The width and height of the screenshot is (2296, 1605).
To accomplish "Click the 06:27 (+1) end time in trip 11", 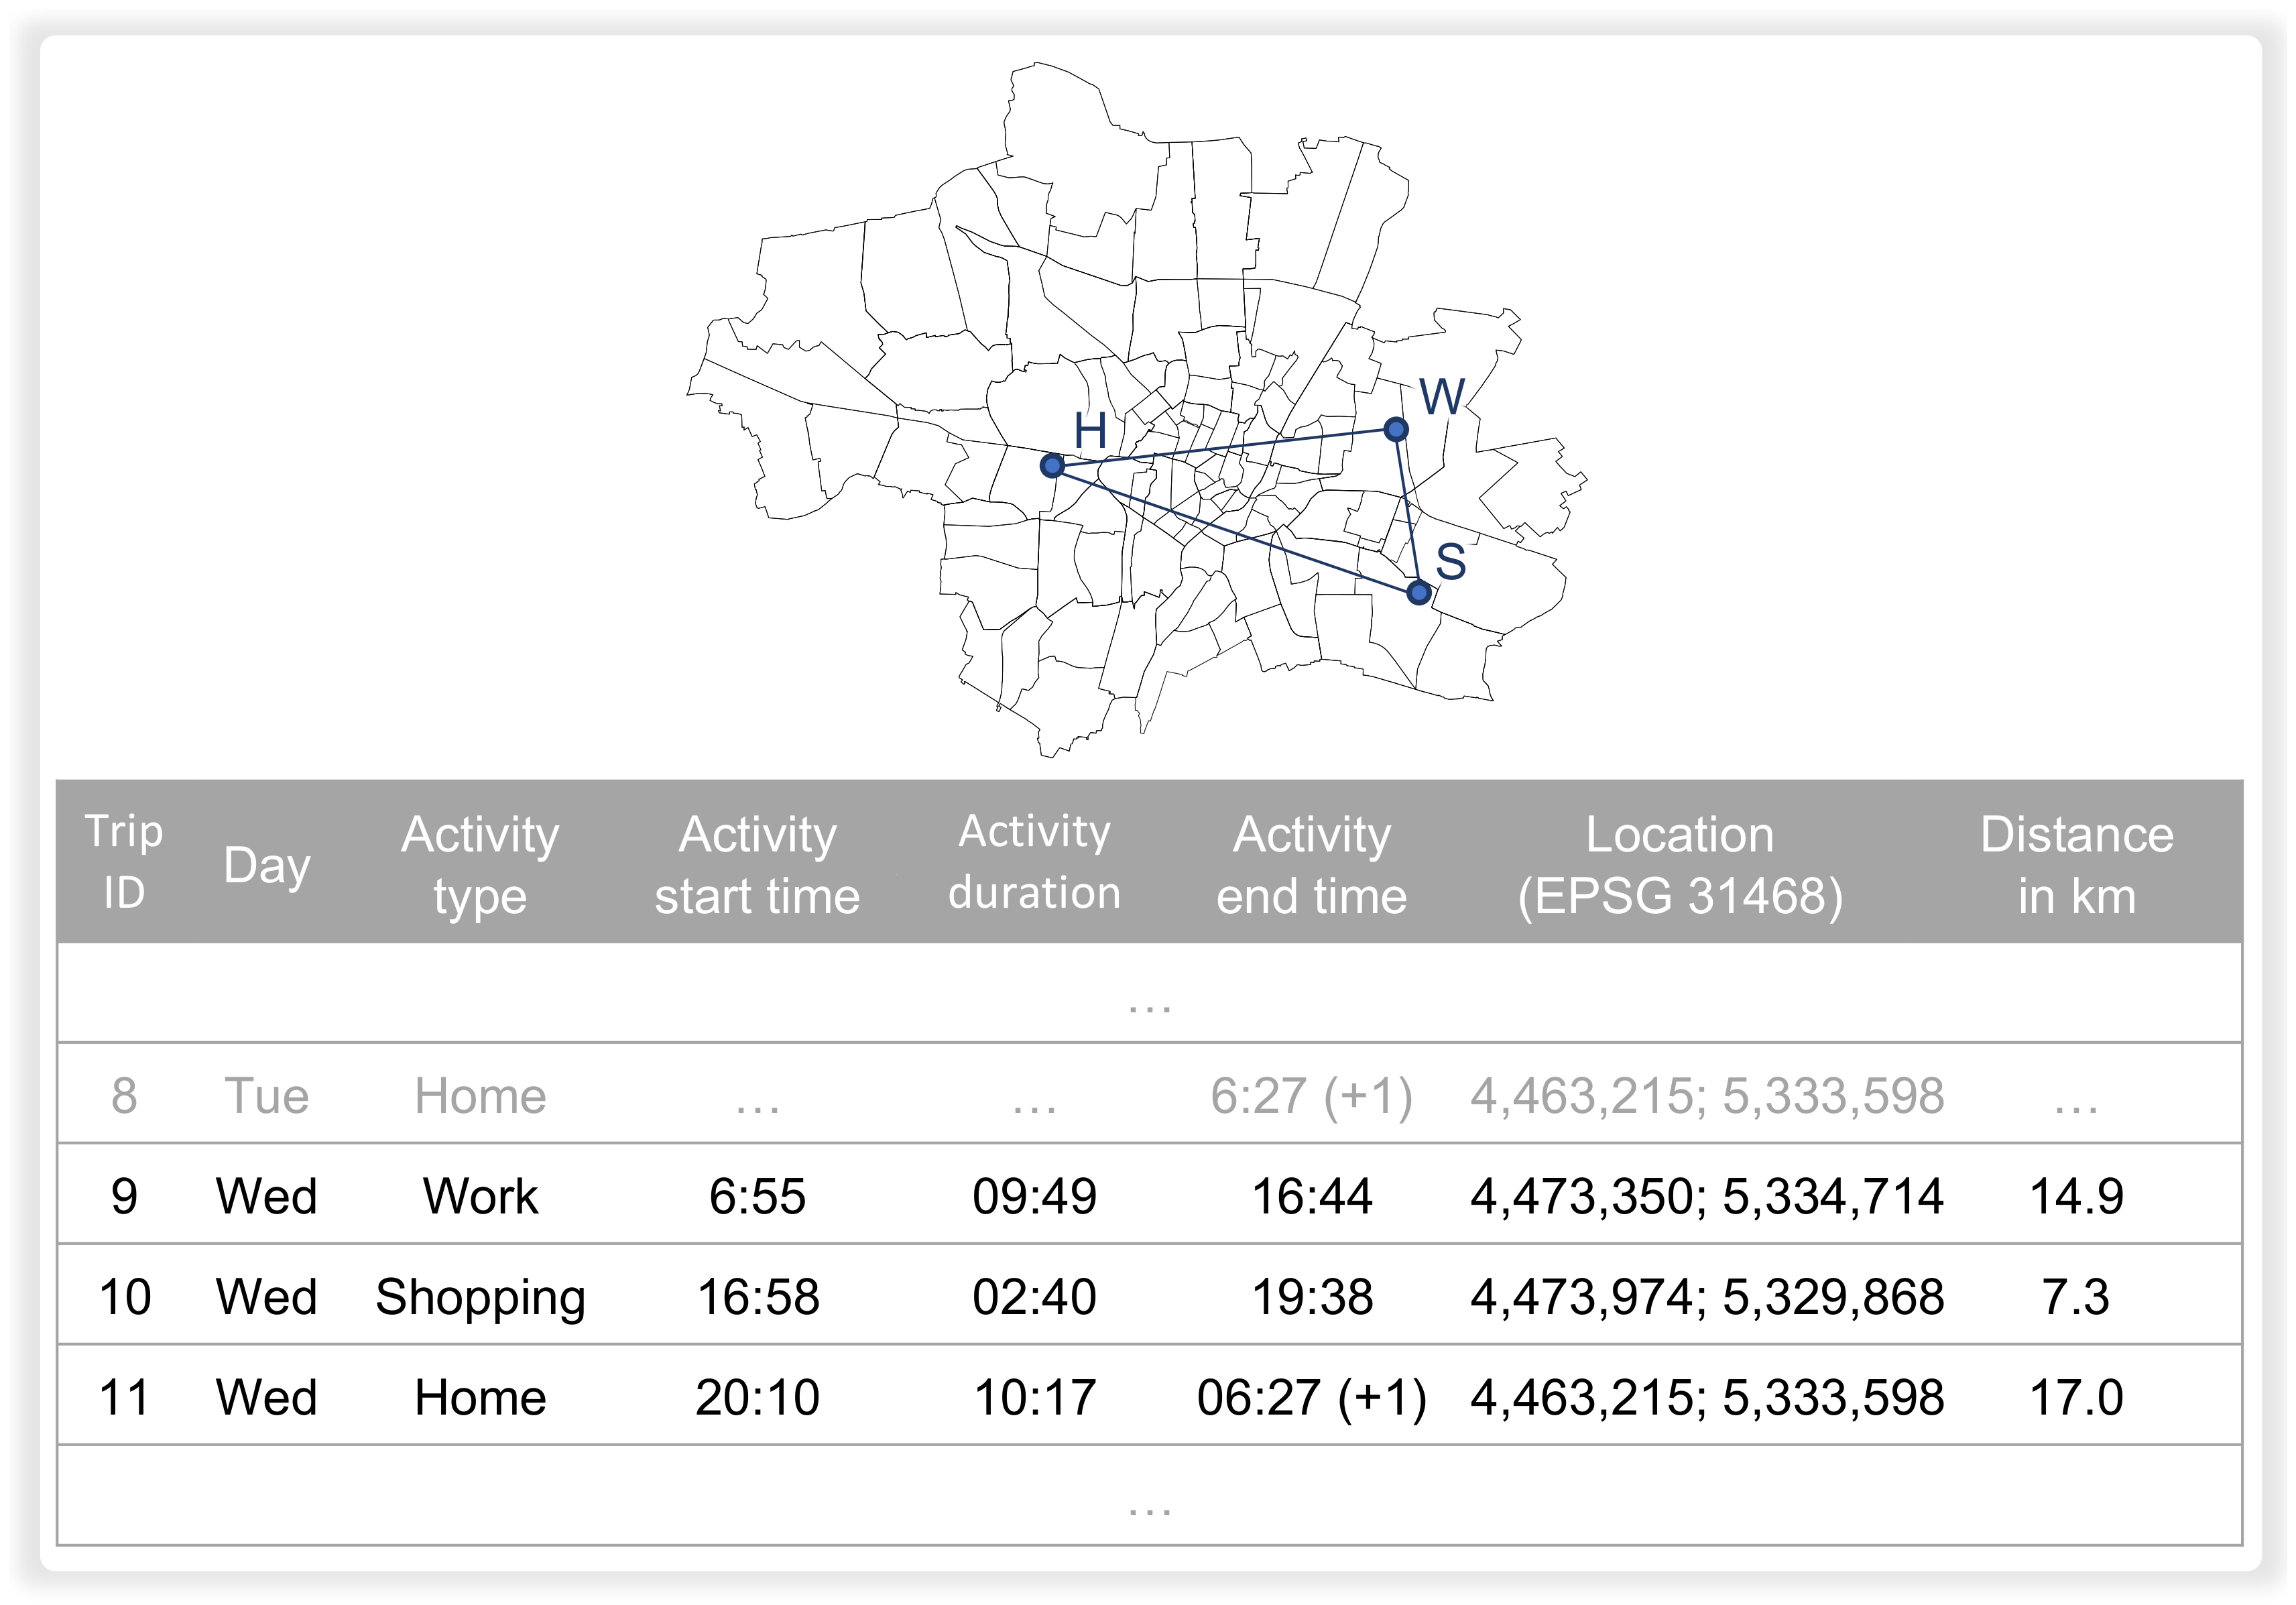I will 1311,1397.
